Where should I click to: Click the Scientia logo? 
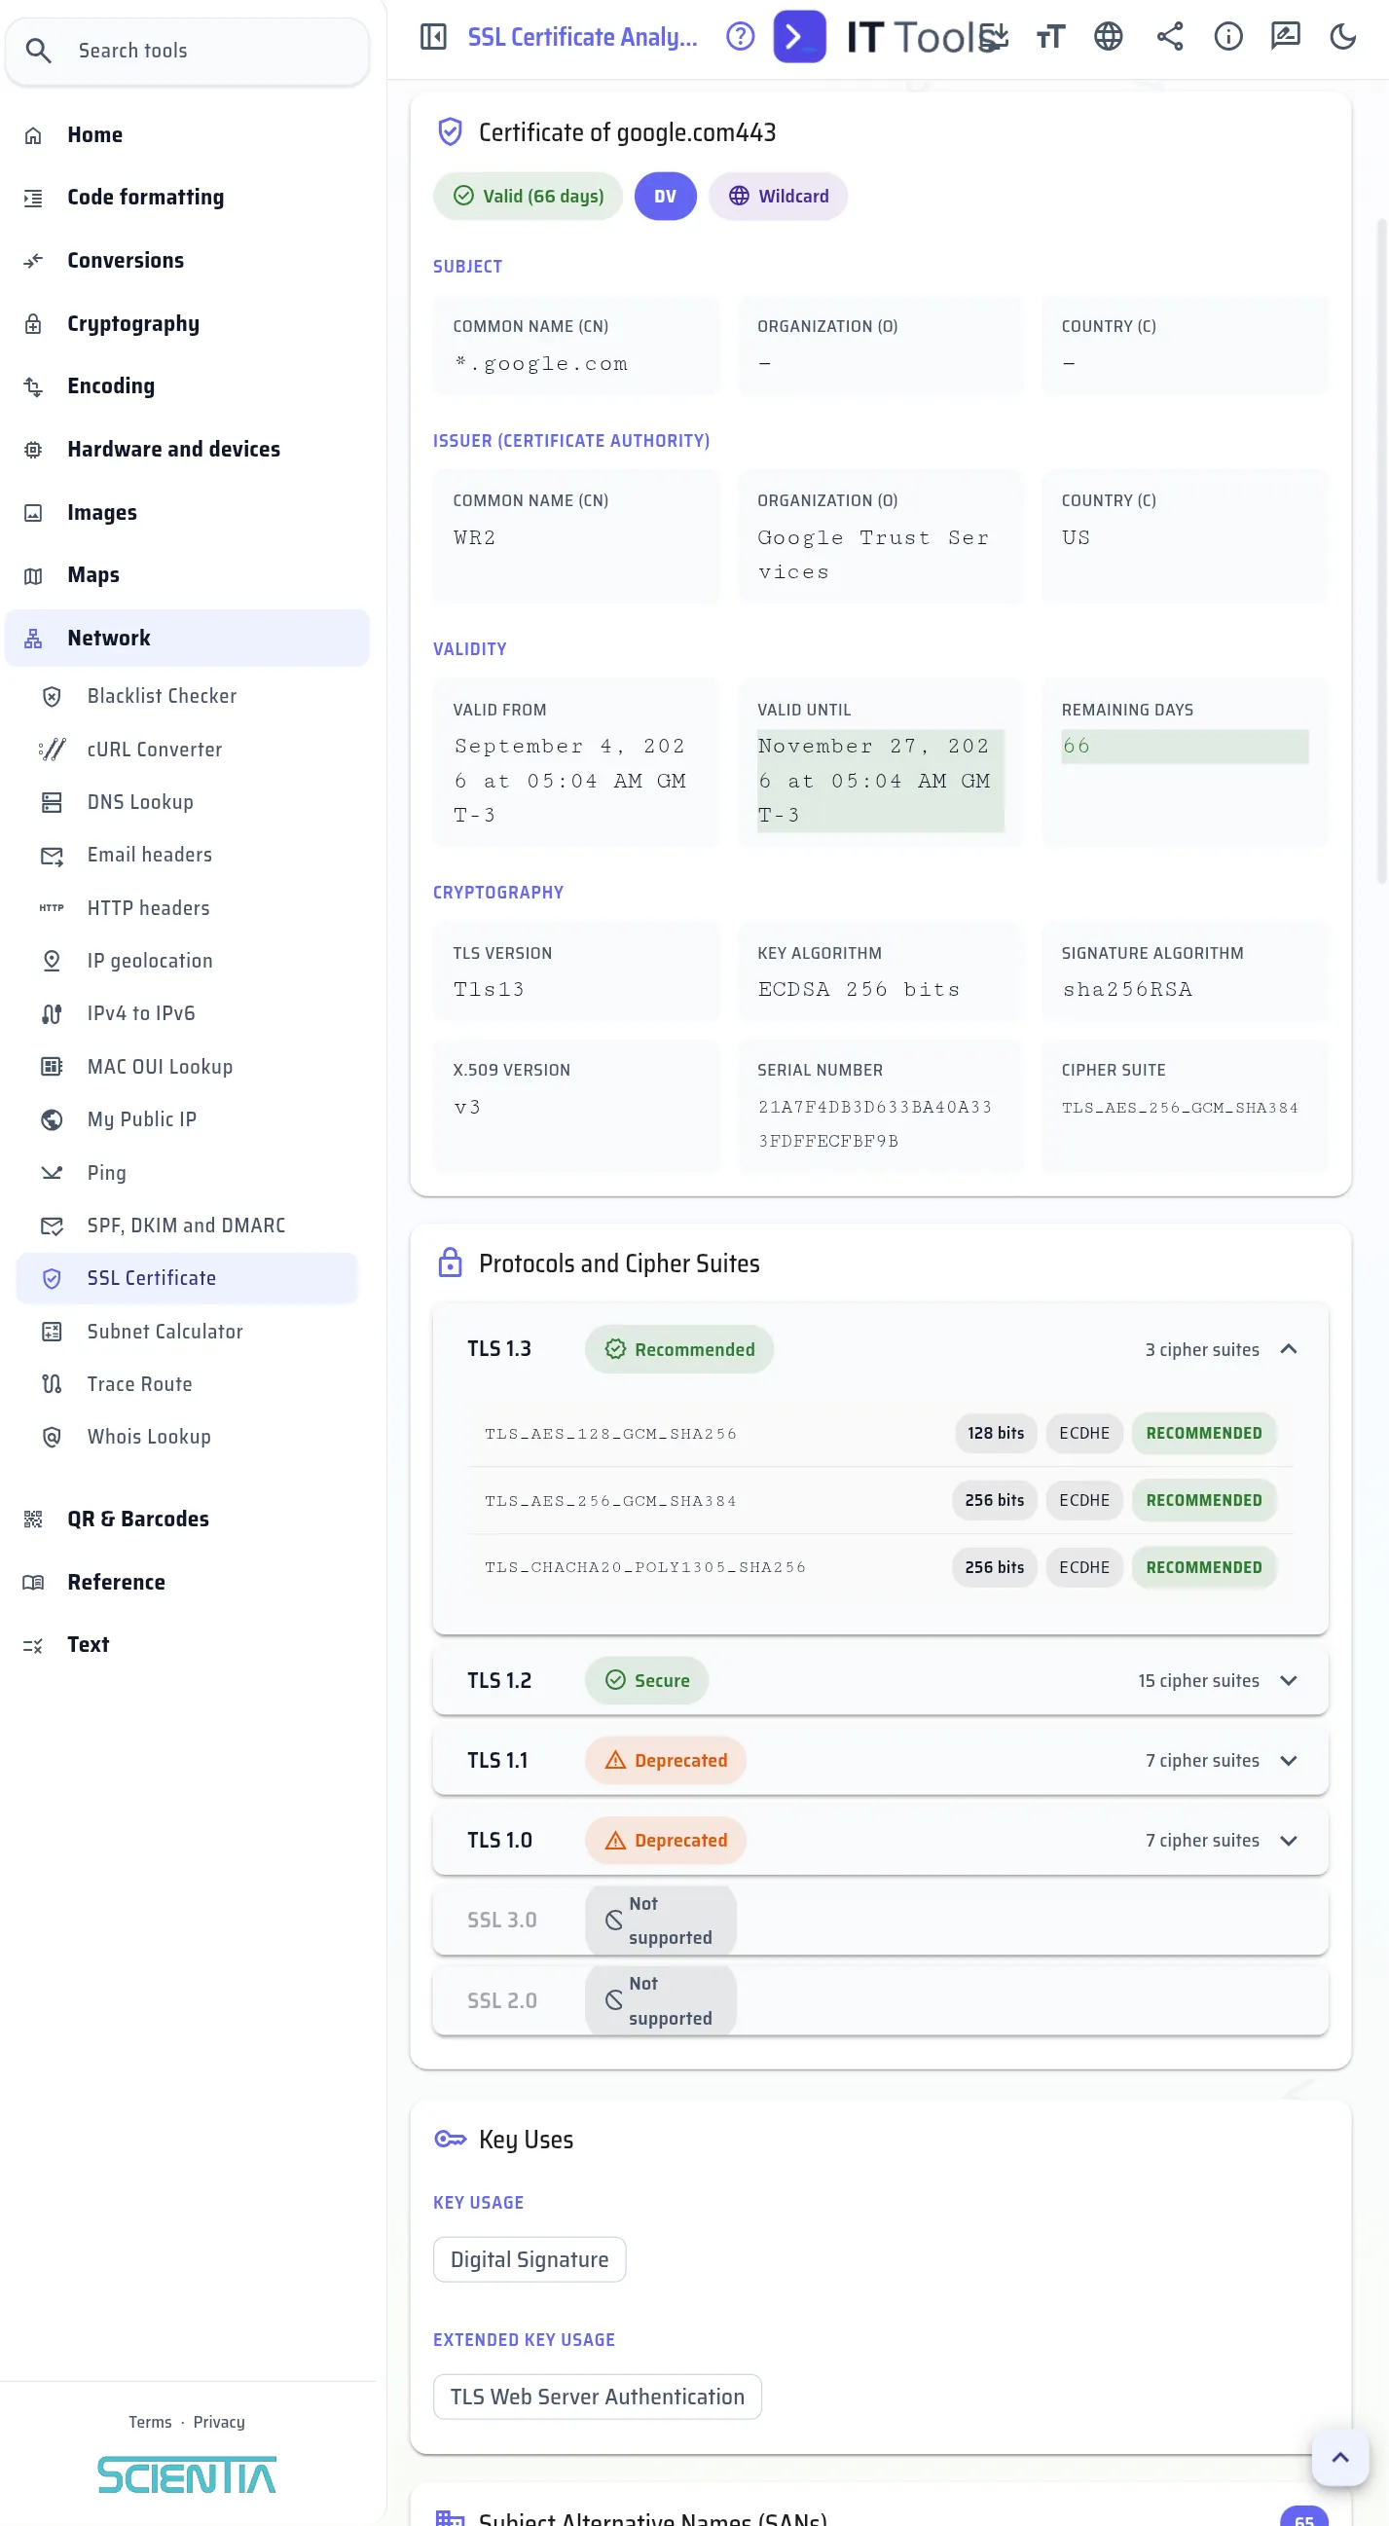point(186,2475)
